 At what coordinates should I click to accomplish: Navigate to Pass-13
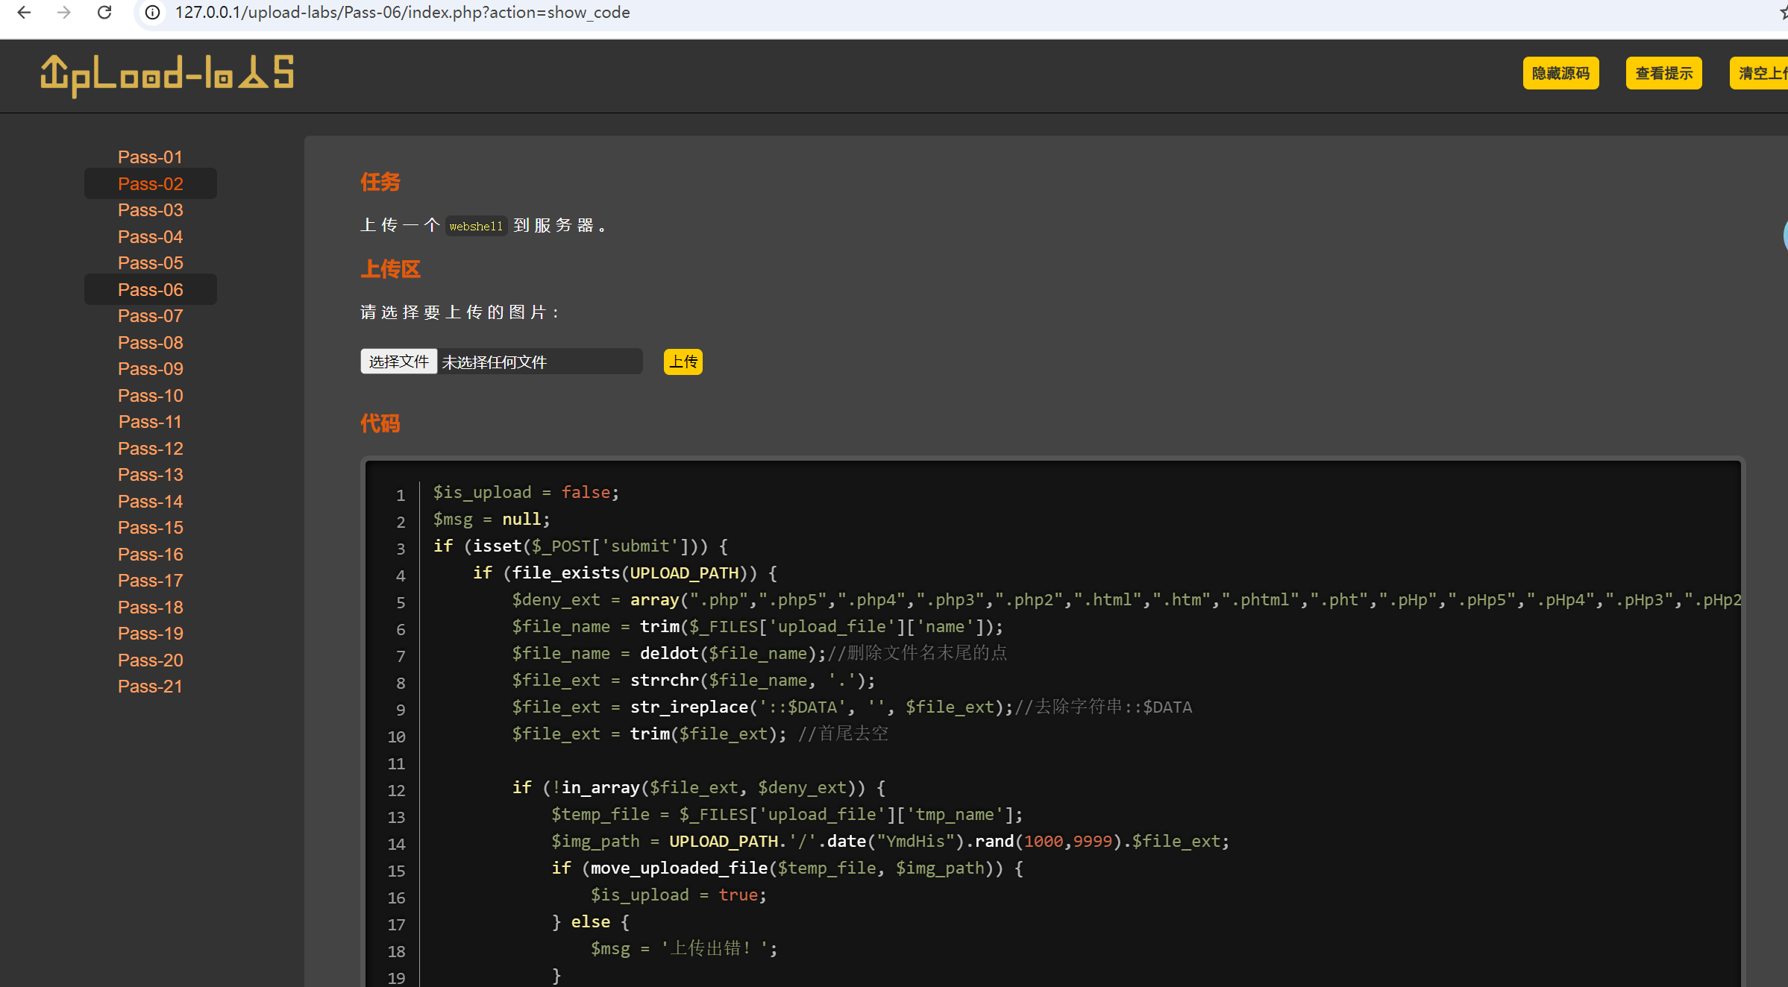pyautogui.click(x=150, y=475)
